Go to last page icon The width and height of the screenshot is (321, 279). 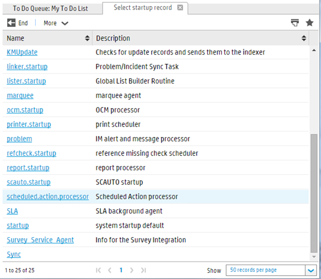(143, 270)
